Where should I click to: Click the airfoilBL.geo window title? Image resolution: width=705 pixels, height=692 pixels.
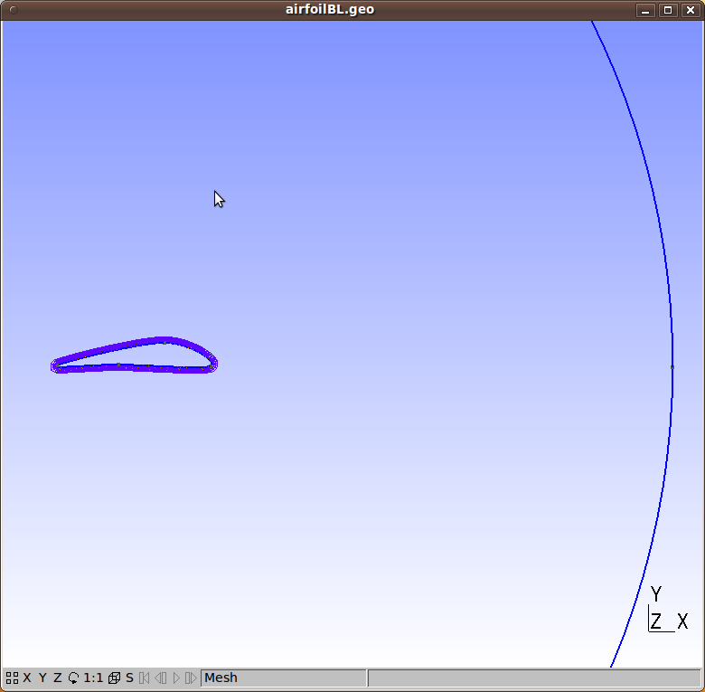(330, 9)
